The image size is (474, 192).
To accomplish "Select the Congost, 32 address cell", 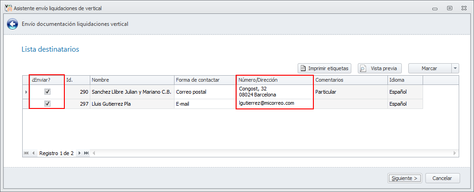I will coord(274,92).
